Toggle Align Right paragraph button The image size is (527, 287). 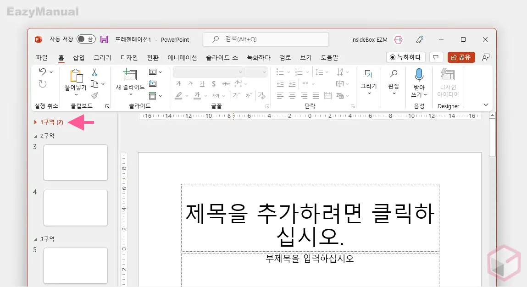click(x=304, y=96)
